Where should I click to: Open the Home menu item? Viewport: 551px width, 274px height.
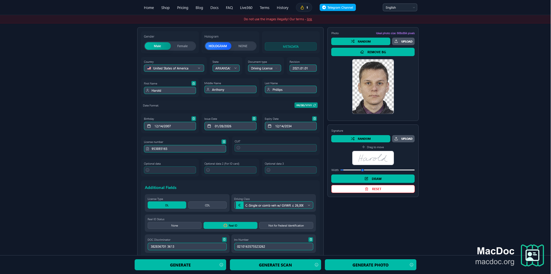pos(149,8)
